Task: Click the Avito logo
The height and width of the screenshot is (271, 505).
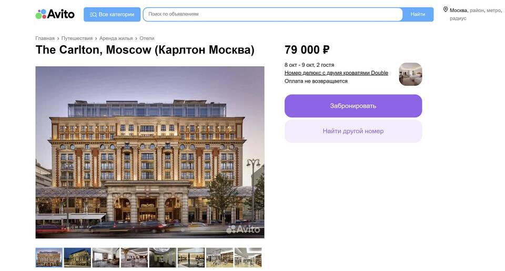Action: click(x=55, y=14)
